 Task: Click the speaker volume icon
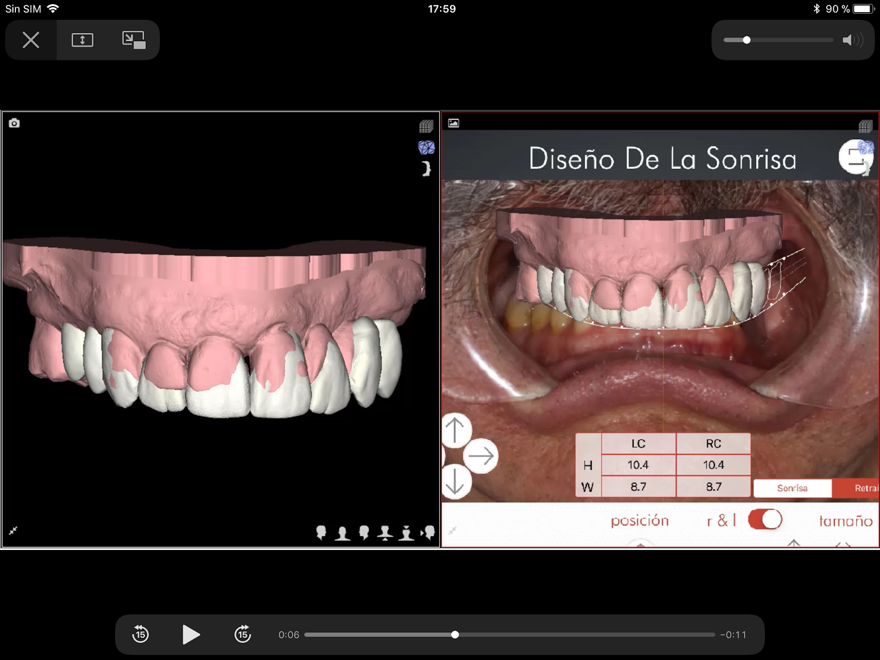tap(853, 40)
